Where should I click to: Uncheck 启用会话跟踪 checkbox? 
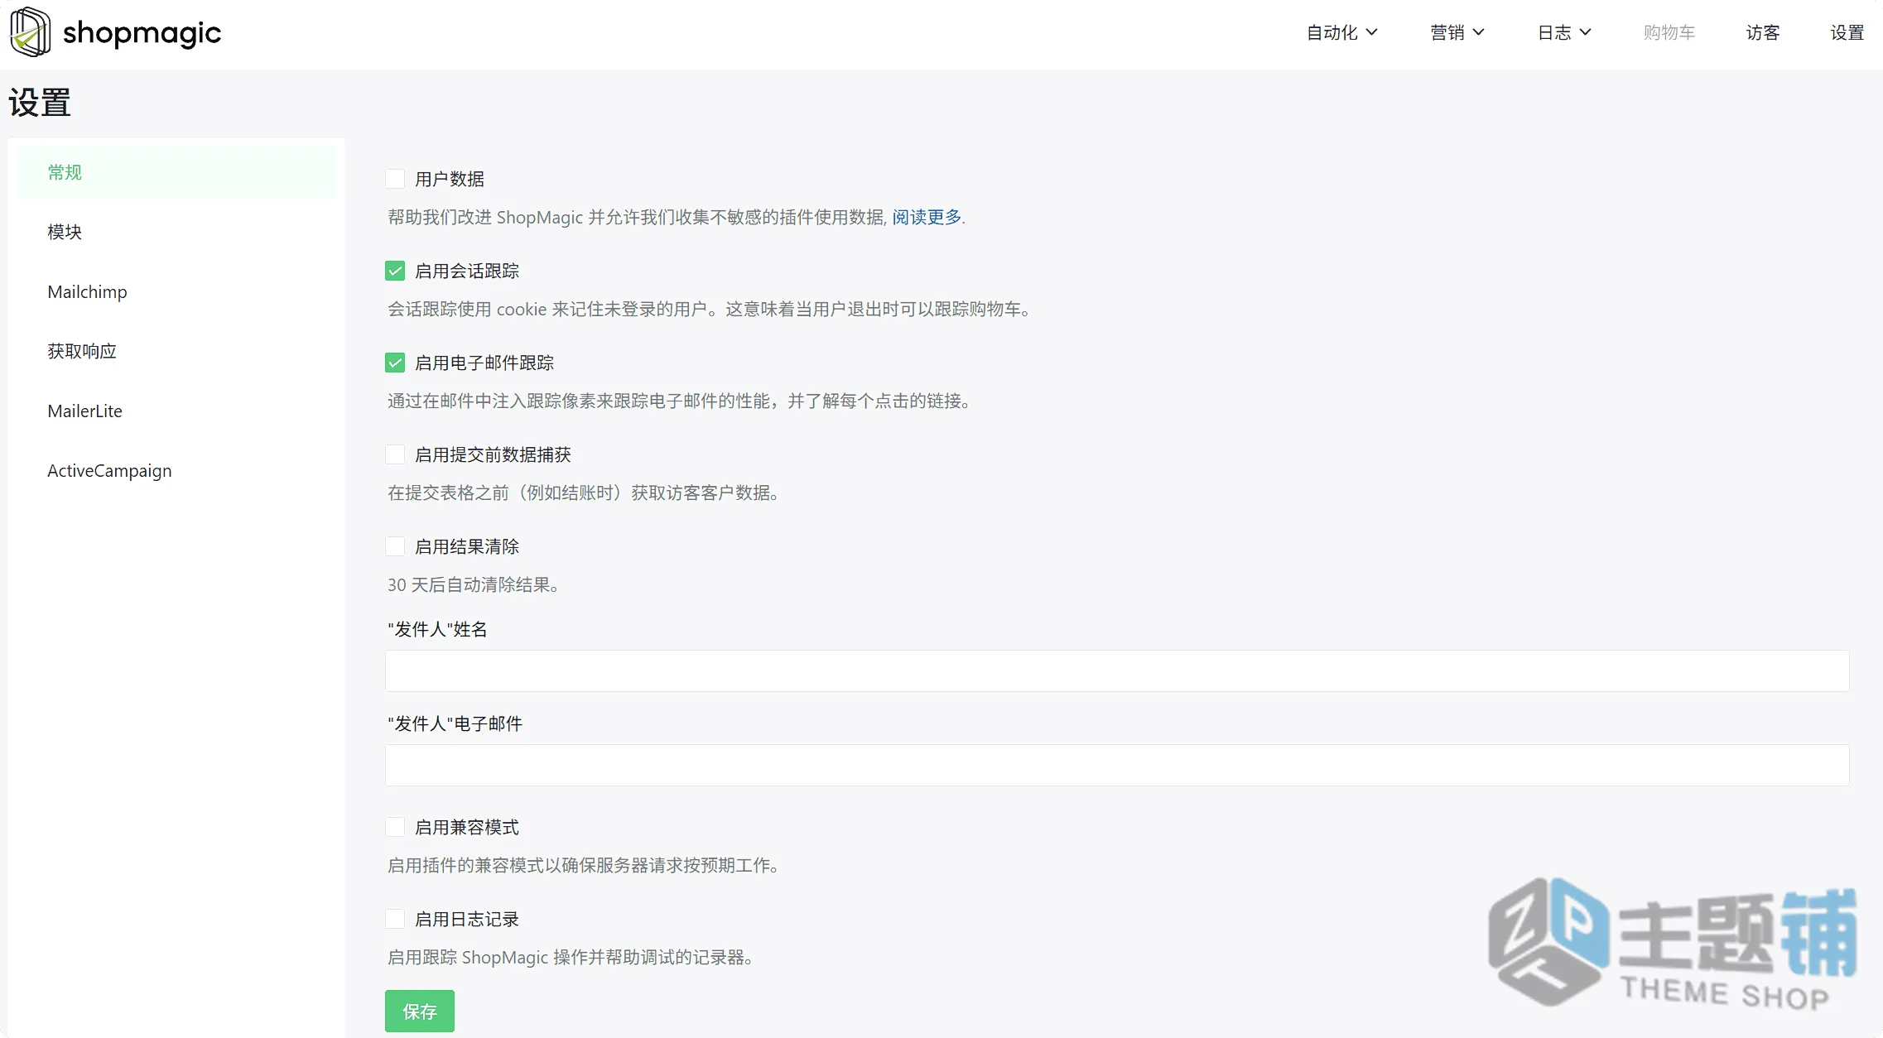(395, 271)
